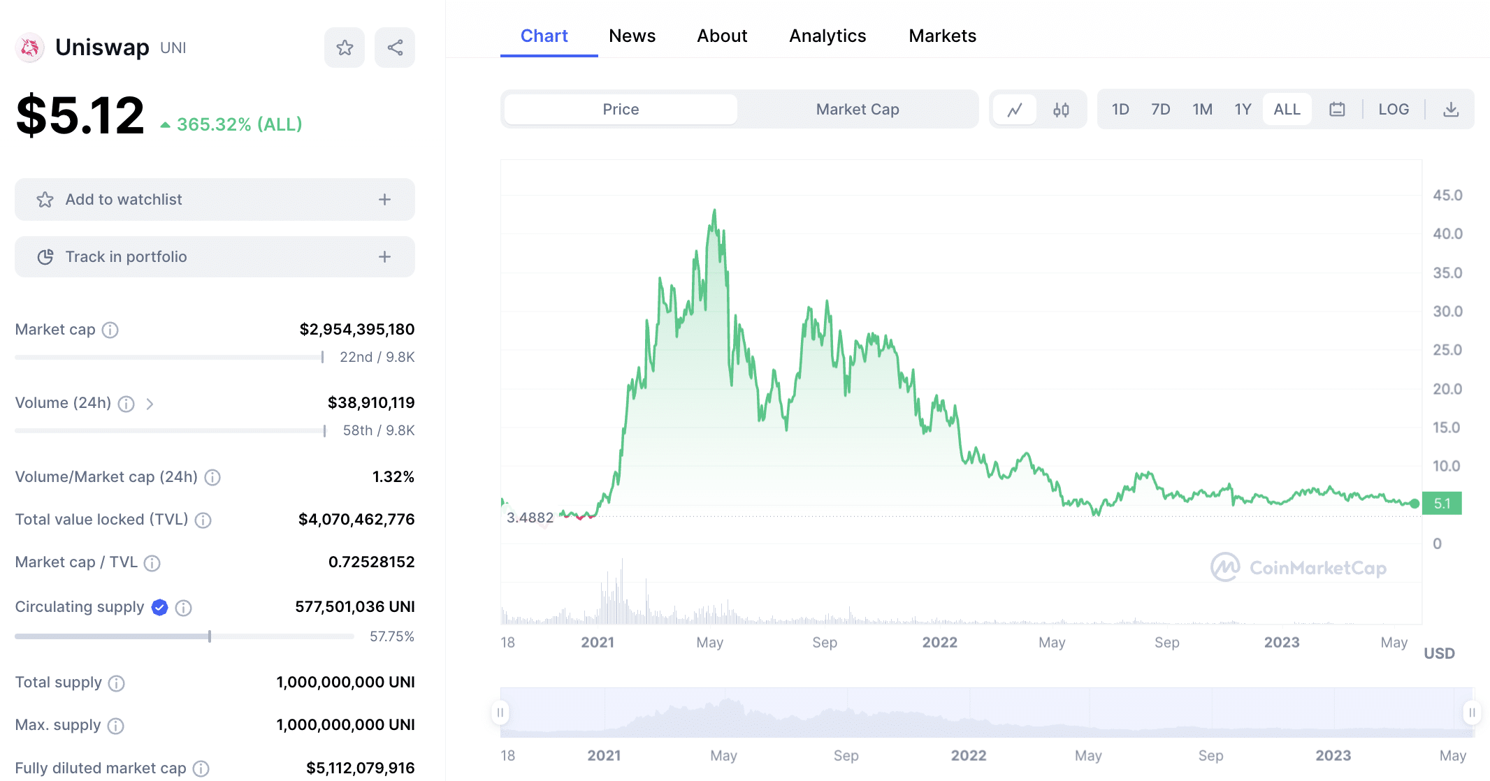
Task: Open the About tab
Action: pyautogui.click(x=722, y=36)
